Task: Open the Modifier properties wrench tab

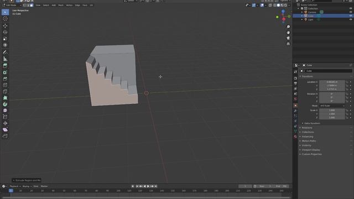Action: [x=295, y=111]
